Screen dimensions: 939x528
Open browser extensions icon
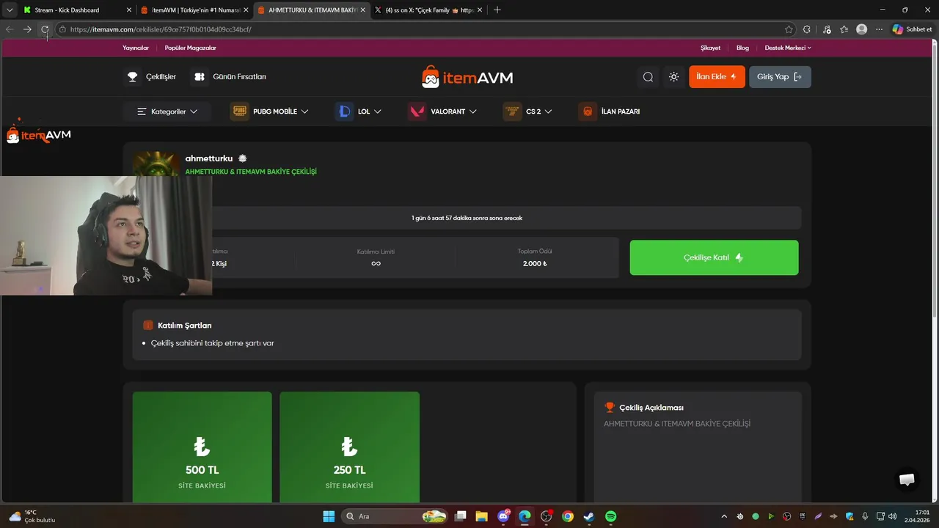pos(807,29)
